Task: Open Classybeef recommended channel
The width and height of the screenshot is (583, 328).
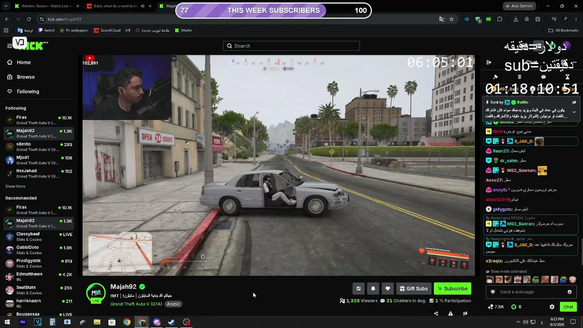Action: click(x=39, y=237)
